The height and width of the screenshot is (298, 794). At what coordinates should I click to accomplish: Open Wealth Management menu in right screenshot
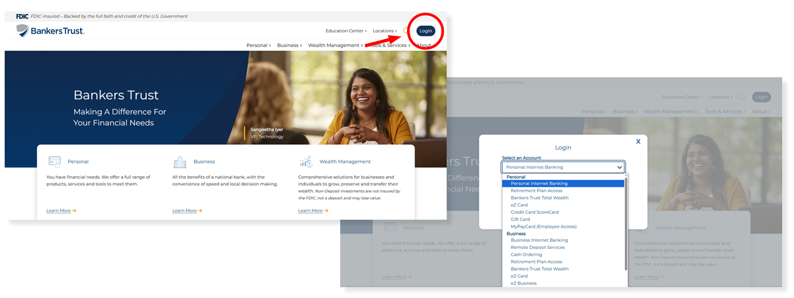tap(671, 112)
